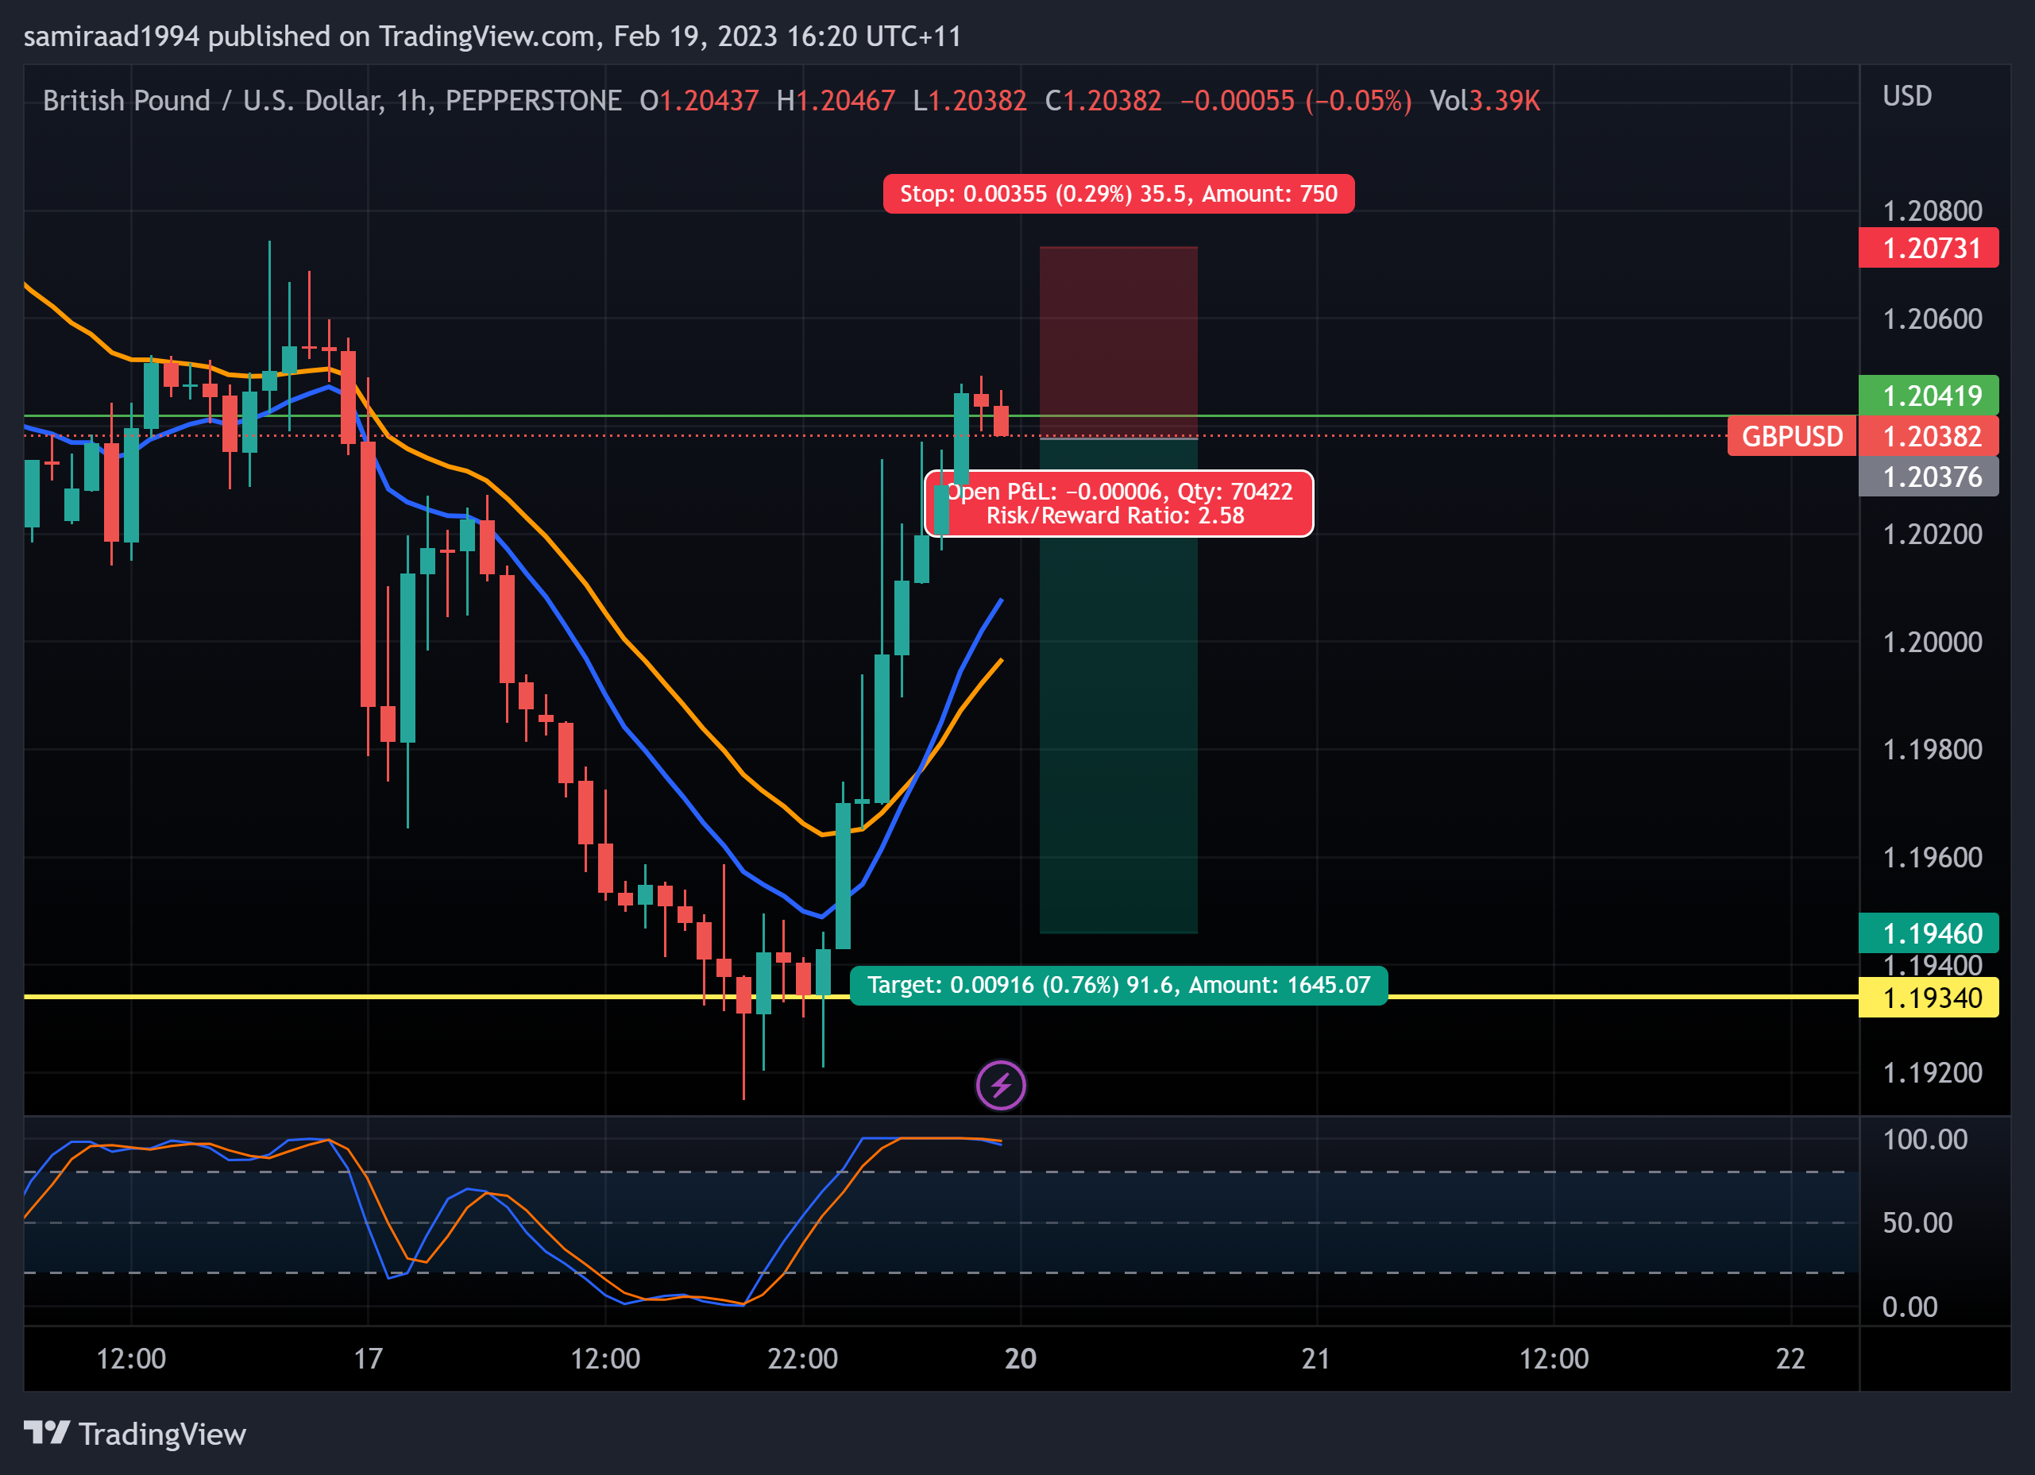Click the TradingView logo at bottom
Image resolution: width=2035 pixels, height=1475 pixels.
coord(134,1434)
